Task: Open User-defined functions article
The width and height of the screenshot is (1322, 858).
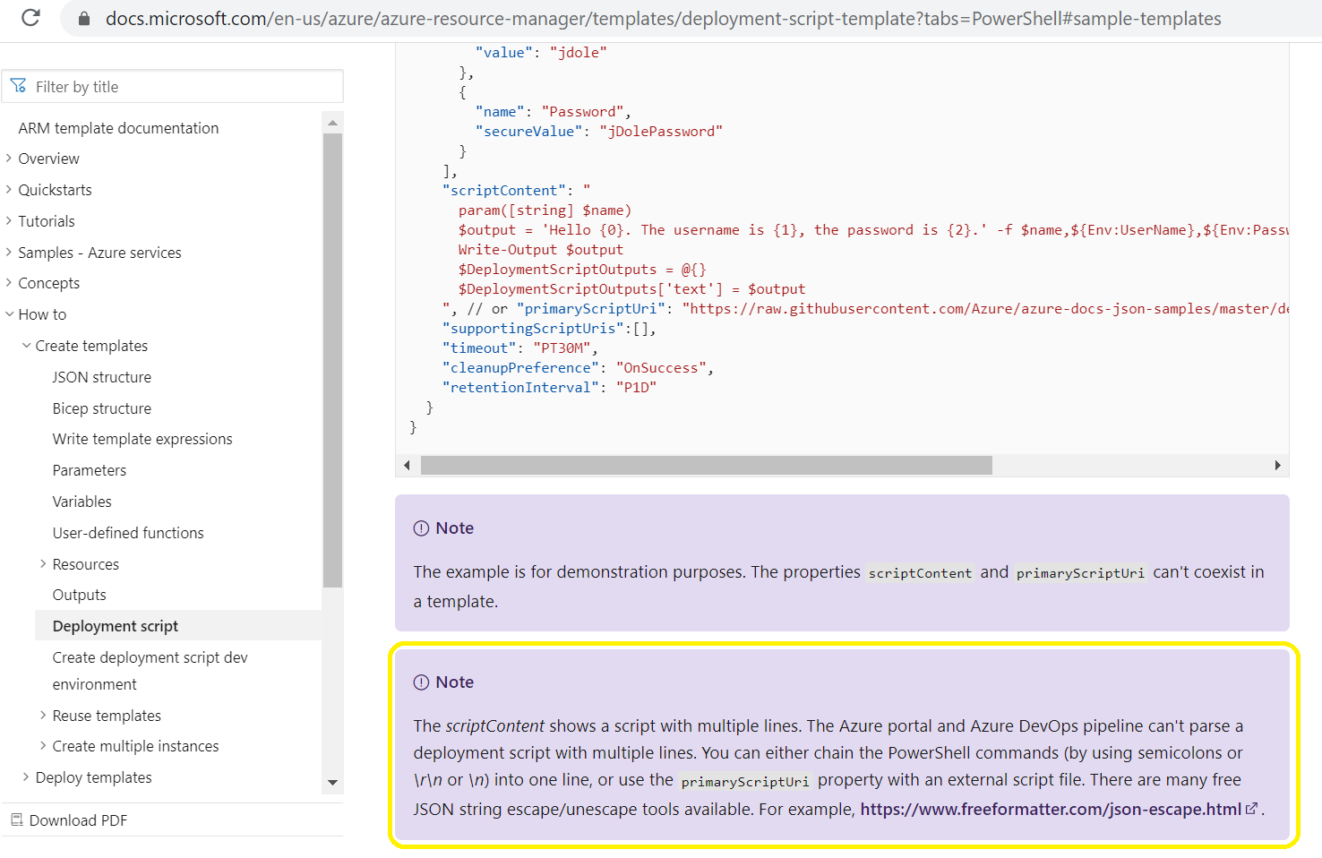Action: click(x=128, y=533)
